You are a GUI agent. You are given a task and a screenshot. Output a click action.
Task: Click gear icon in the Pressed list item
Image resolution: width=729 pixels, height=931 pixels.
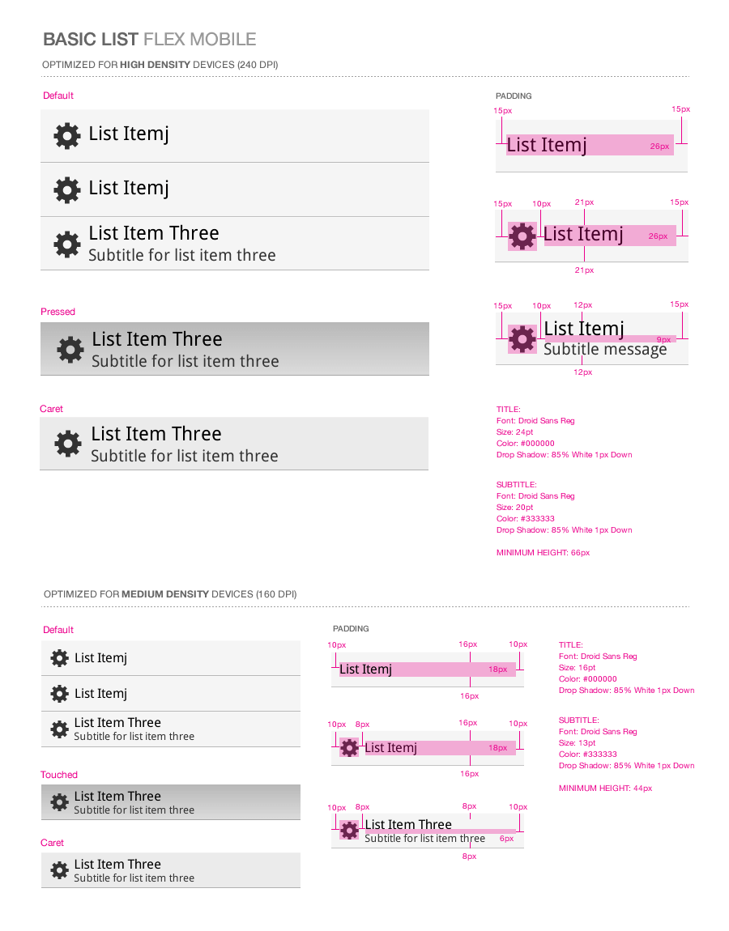[70, 350]
